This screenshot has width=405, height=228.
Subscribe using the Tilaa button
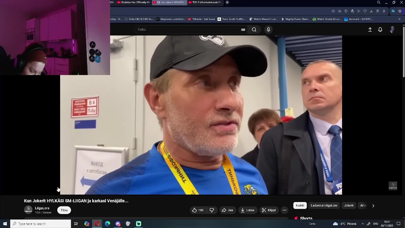click(64, 210)
